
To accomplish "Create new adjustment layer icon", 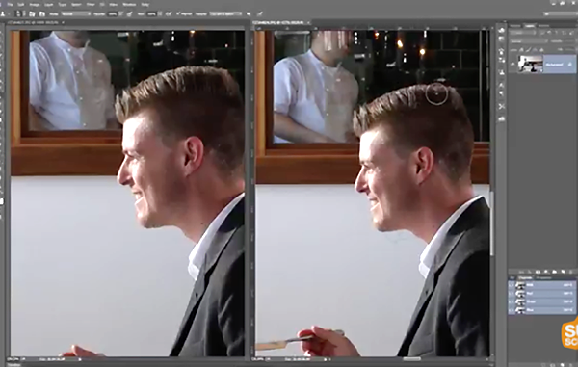I will 546,272.
